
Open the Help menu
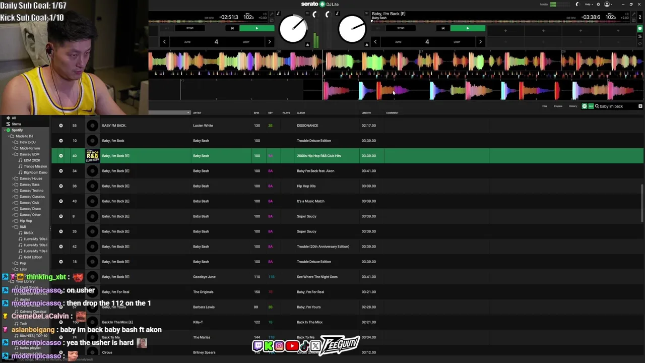(x=589, y=4)
